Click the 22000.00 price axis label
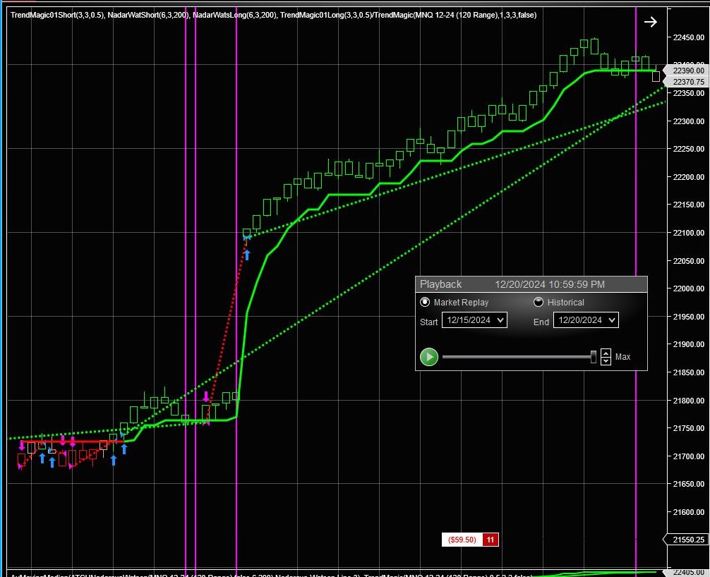 (689, 288)
